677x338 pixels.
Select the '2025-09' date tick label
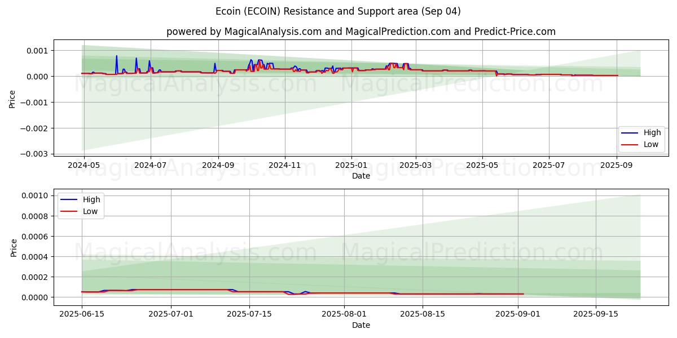(617, 166)
